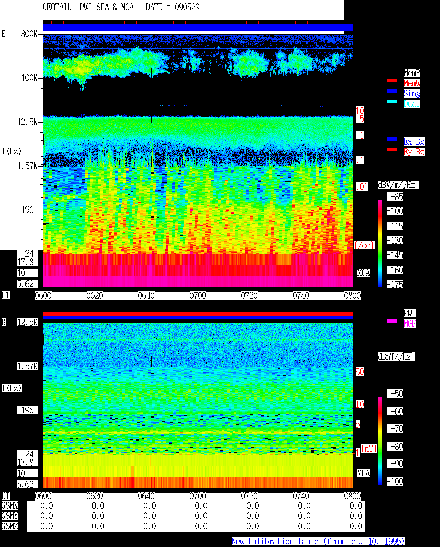The image size is (440, 547).
Task: Click the 800K frequency label
Action: pyautogui.click(x=30, y=34)
